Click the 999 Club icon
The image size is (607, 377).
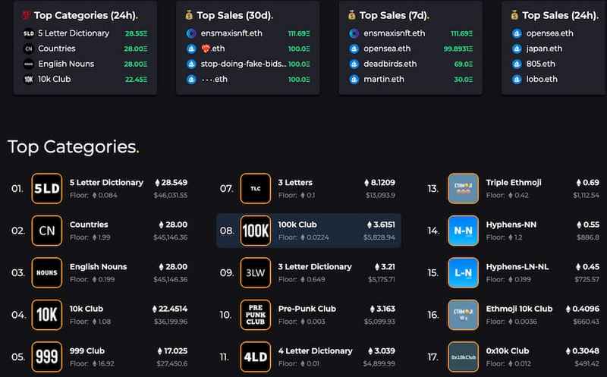click(46, 357)
